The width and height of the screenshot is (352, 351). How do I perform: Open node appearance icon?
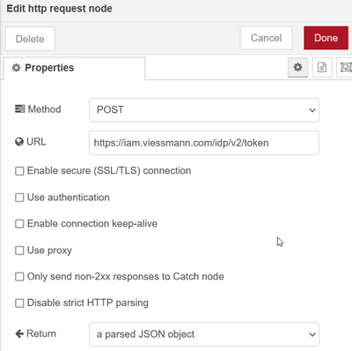[x=345, y=67]
